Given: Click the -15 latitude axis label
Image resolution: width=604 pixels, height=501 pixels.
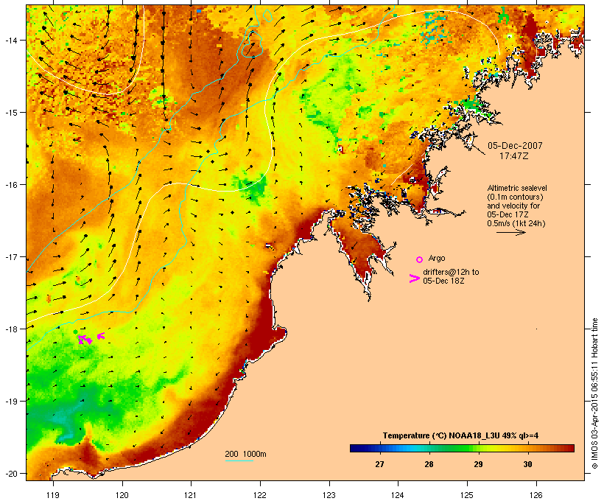Looking at the screenshot, I should click(10, 113).
